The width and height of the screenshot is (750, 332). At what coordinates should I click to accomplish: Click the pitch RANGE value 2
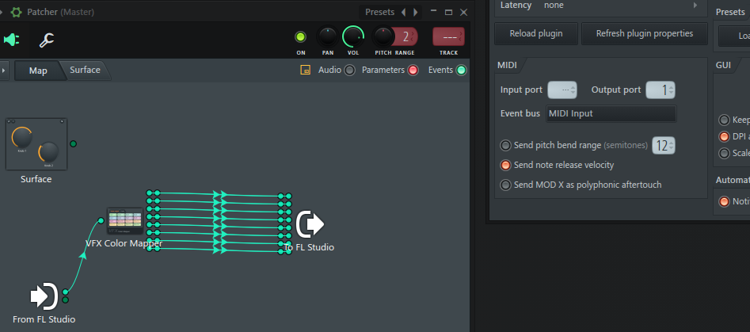pos(405,36)
